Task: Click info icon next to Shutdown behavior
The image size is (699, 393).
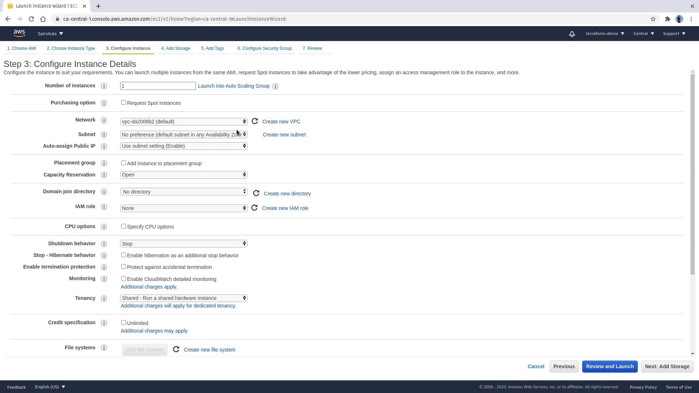Action: pyautogui.click(x=104, y=244)
